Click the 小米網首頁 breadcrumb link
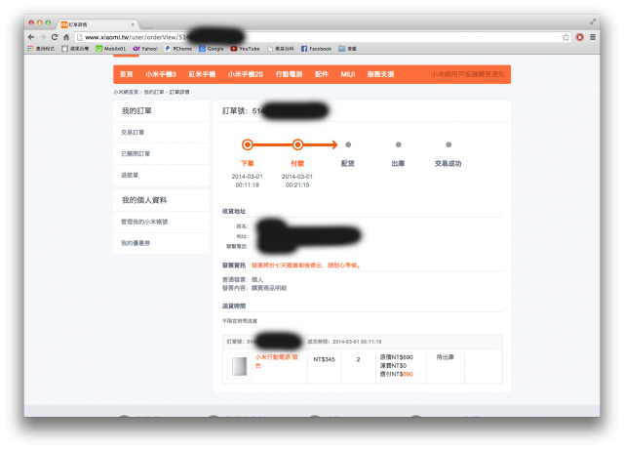 (126, 92)
